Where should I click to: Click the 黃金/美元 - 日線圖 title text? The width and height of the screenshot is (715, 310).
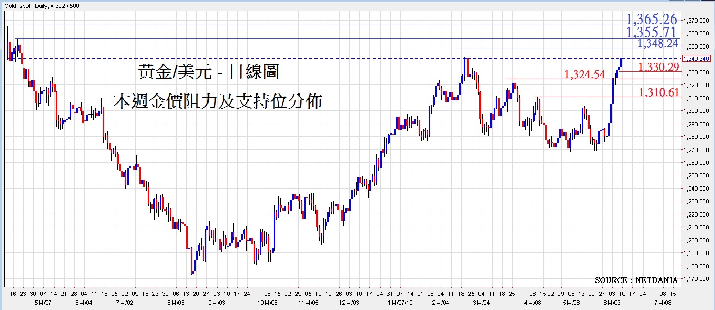(209, 72)
